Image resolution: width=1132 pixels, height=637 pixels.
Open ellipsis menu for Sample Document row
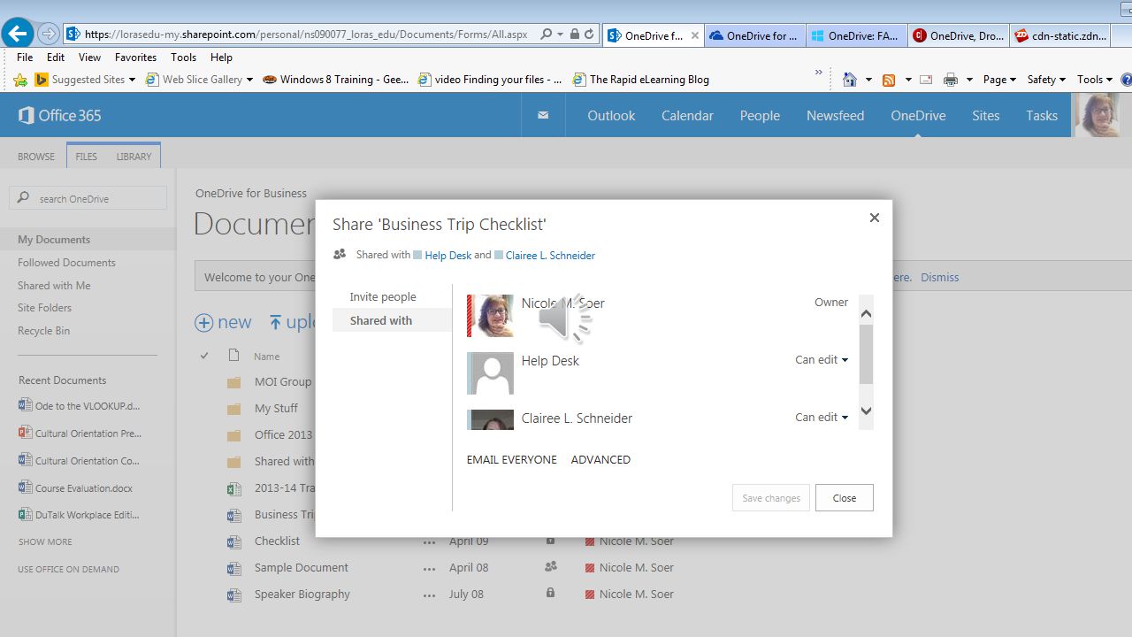point(429,568)
